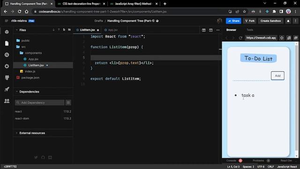Viewport: 300px width, 169px height.
Task: Open the Sandbox Info sidebar icon
Action: click(x=7, y=32)
